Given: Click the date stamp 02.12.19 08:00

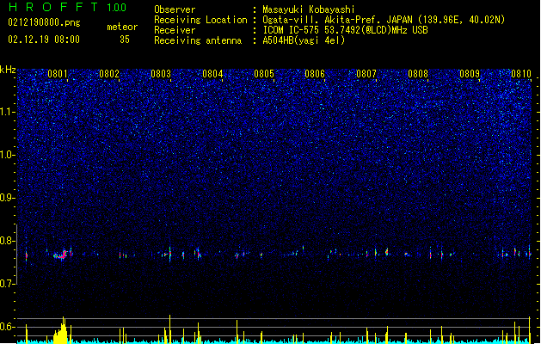Looking at the screenshot, I should point(44,40).
